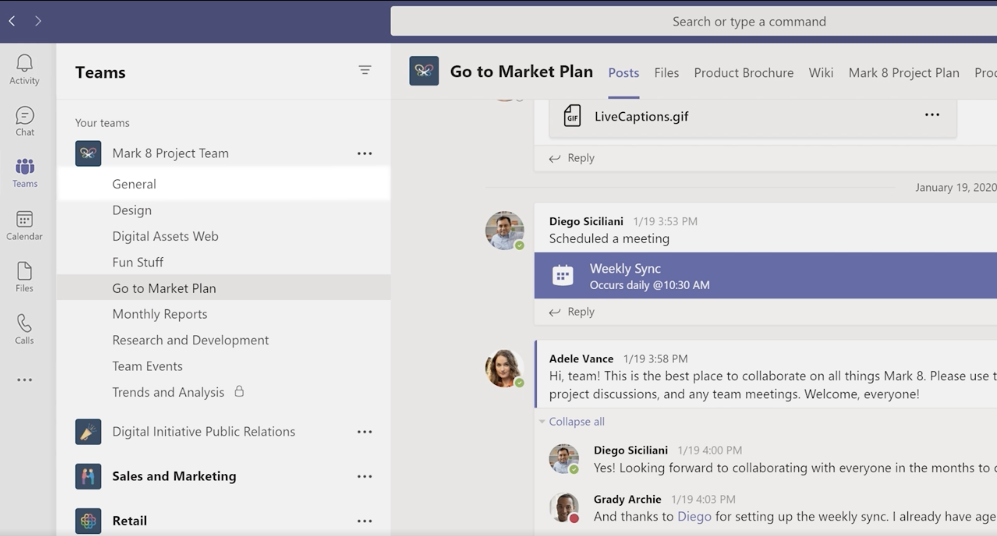This screenshot has width=997, height=536.
Task: Open more options for Mark 8 Project Team
Action: (364, 154)
